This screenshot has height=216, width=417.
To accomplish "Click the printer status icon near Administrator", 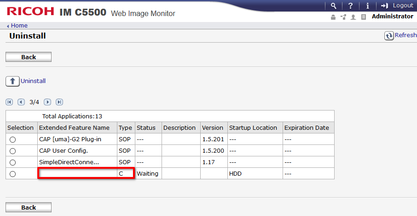I will (333, 17).
